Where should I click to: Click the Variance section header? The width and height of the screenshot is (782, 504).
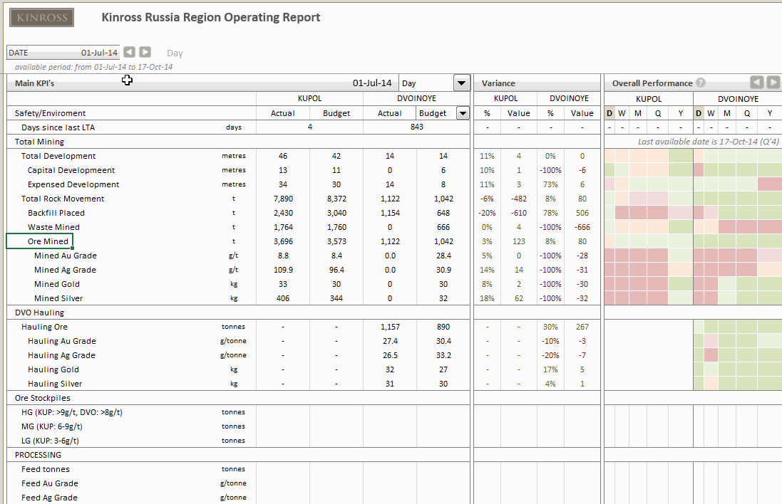(498, 83)
